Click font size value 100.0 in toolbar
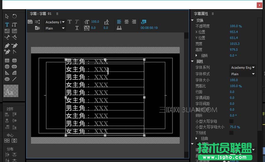Viewport: 265px width, 162px height. (x=95, y=22)
